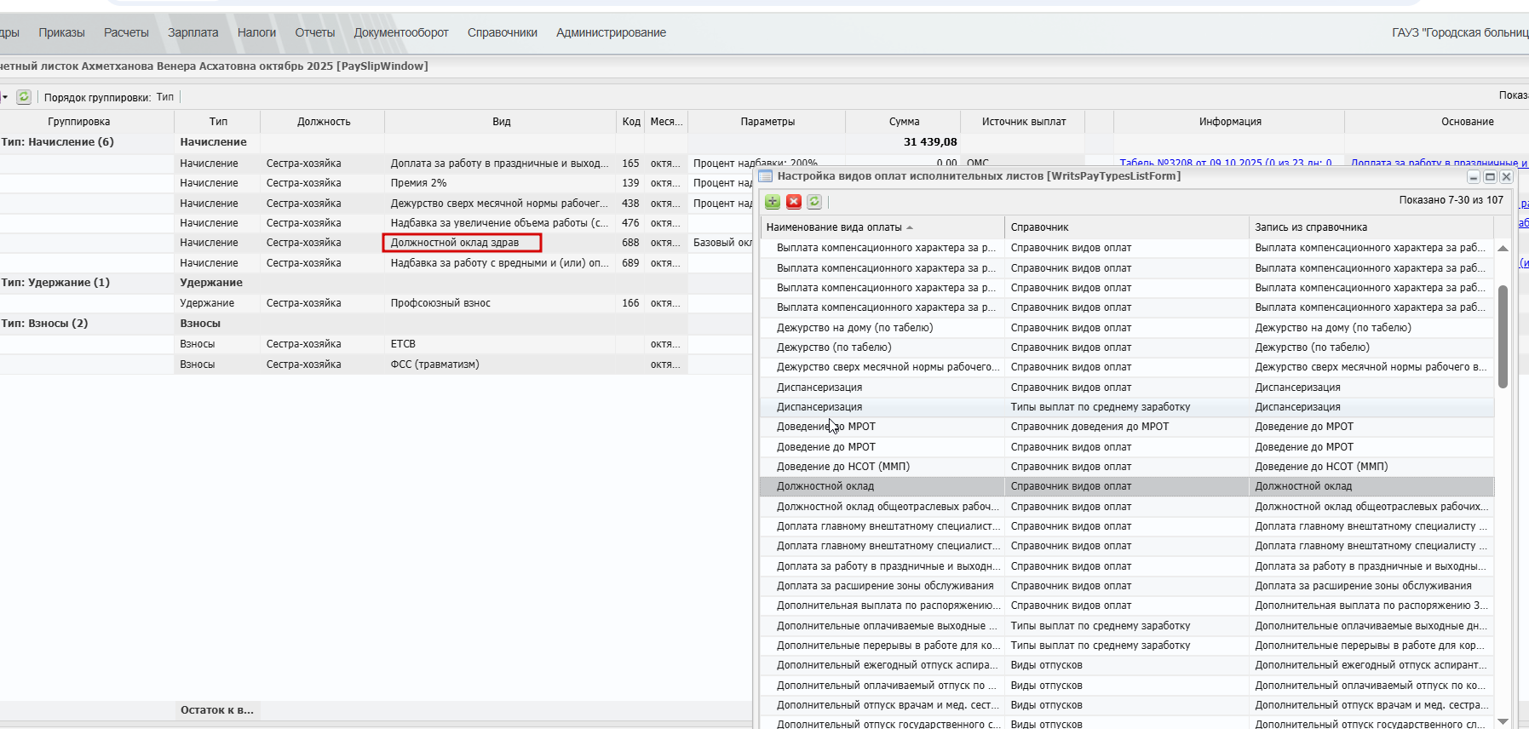Select the Надбавка за увеличение объема работы row
1529x729 pixels.
[376, 223]
